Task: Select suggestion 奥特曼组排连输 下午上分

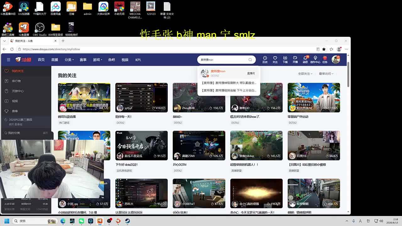Action: [x=229, y=90]
